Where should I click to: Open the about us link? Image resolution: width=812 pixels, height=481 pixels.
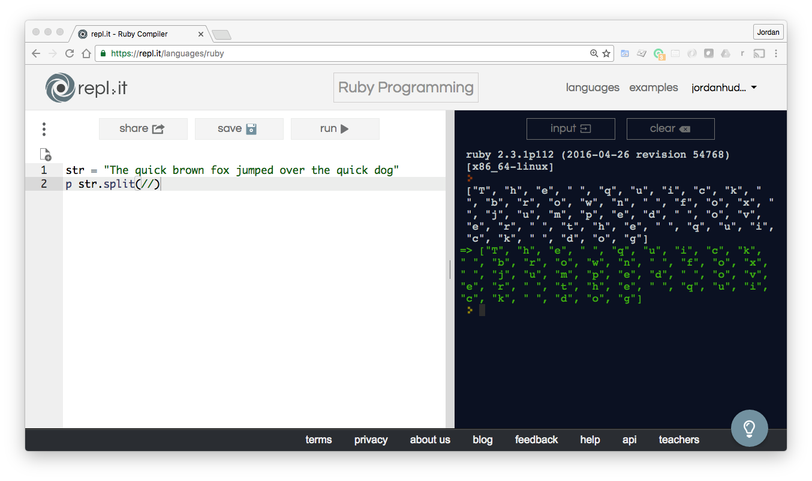click(430, 440)
